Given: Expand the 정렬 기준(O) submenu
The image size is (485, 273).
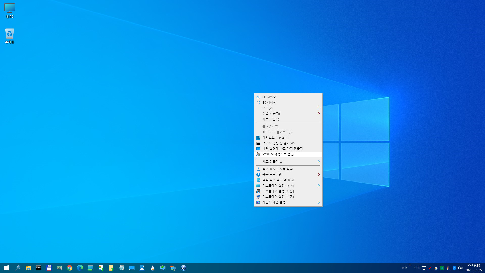Looking at the screenshot, I should point(288,114).
